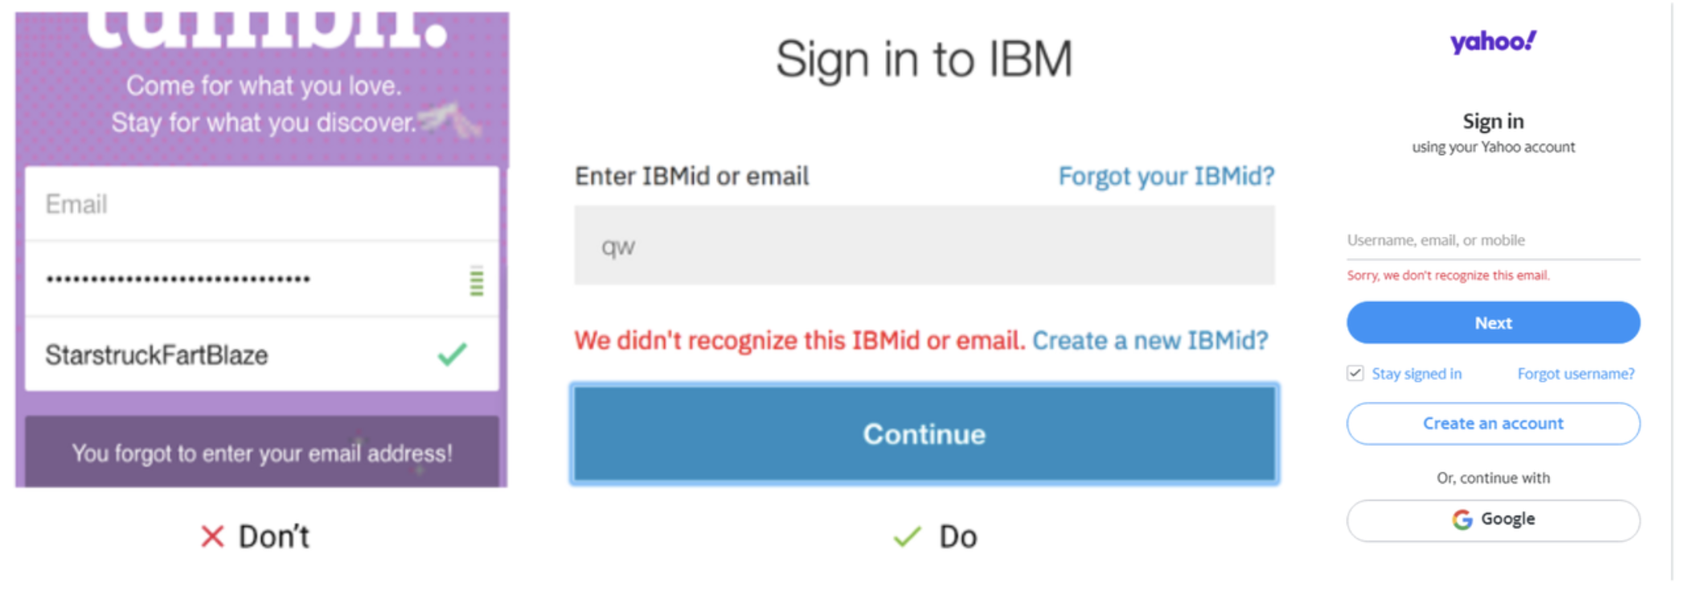Screen dimensions: 1685x593
Task: Click the Google logo icon
Action: [x=1462, y=520]
